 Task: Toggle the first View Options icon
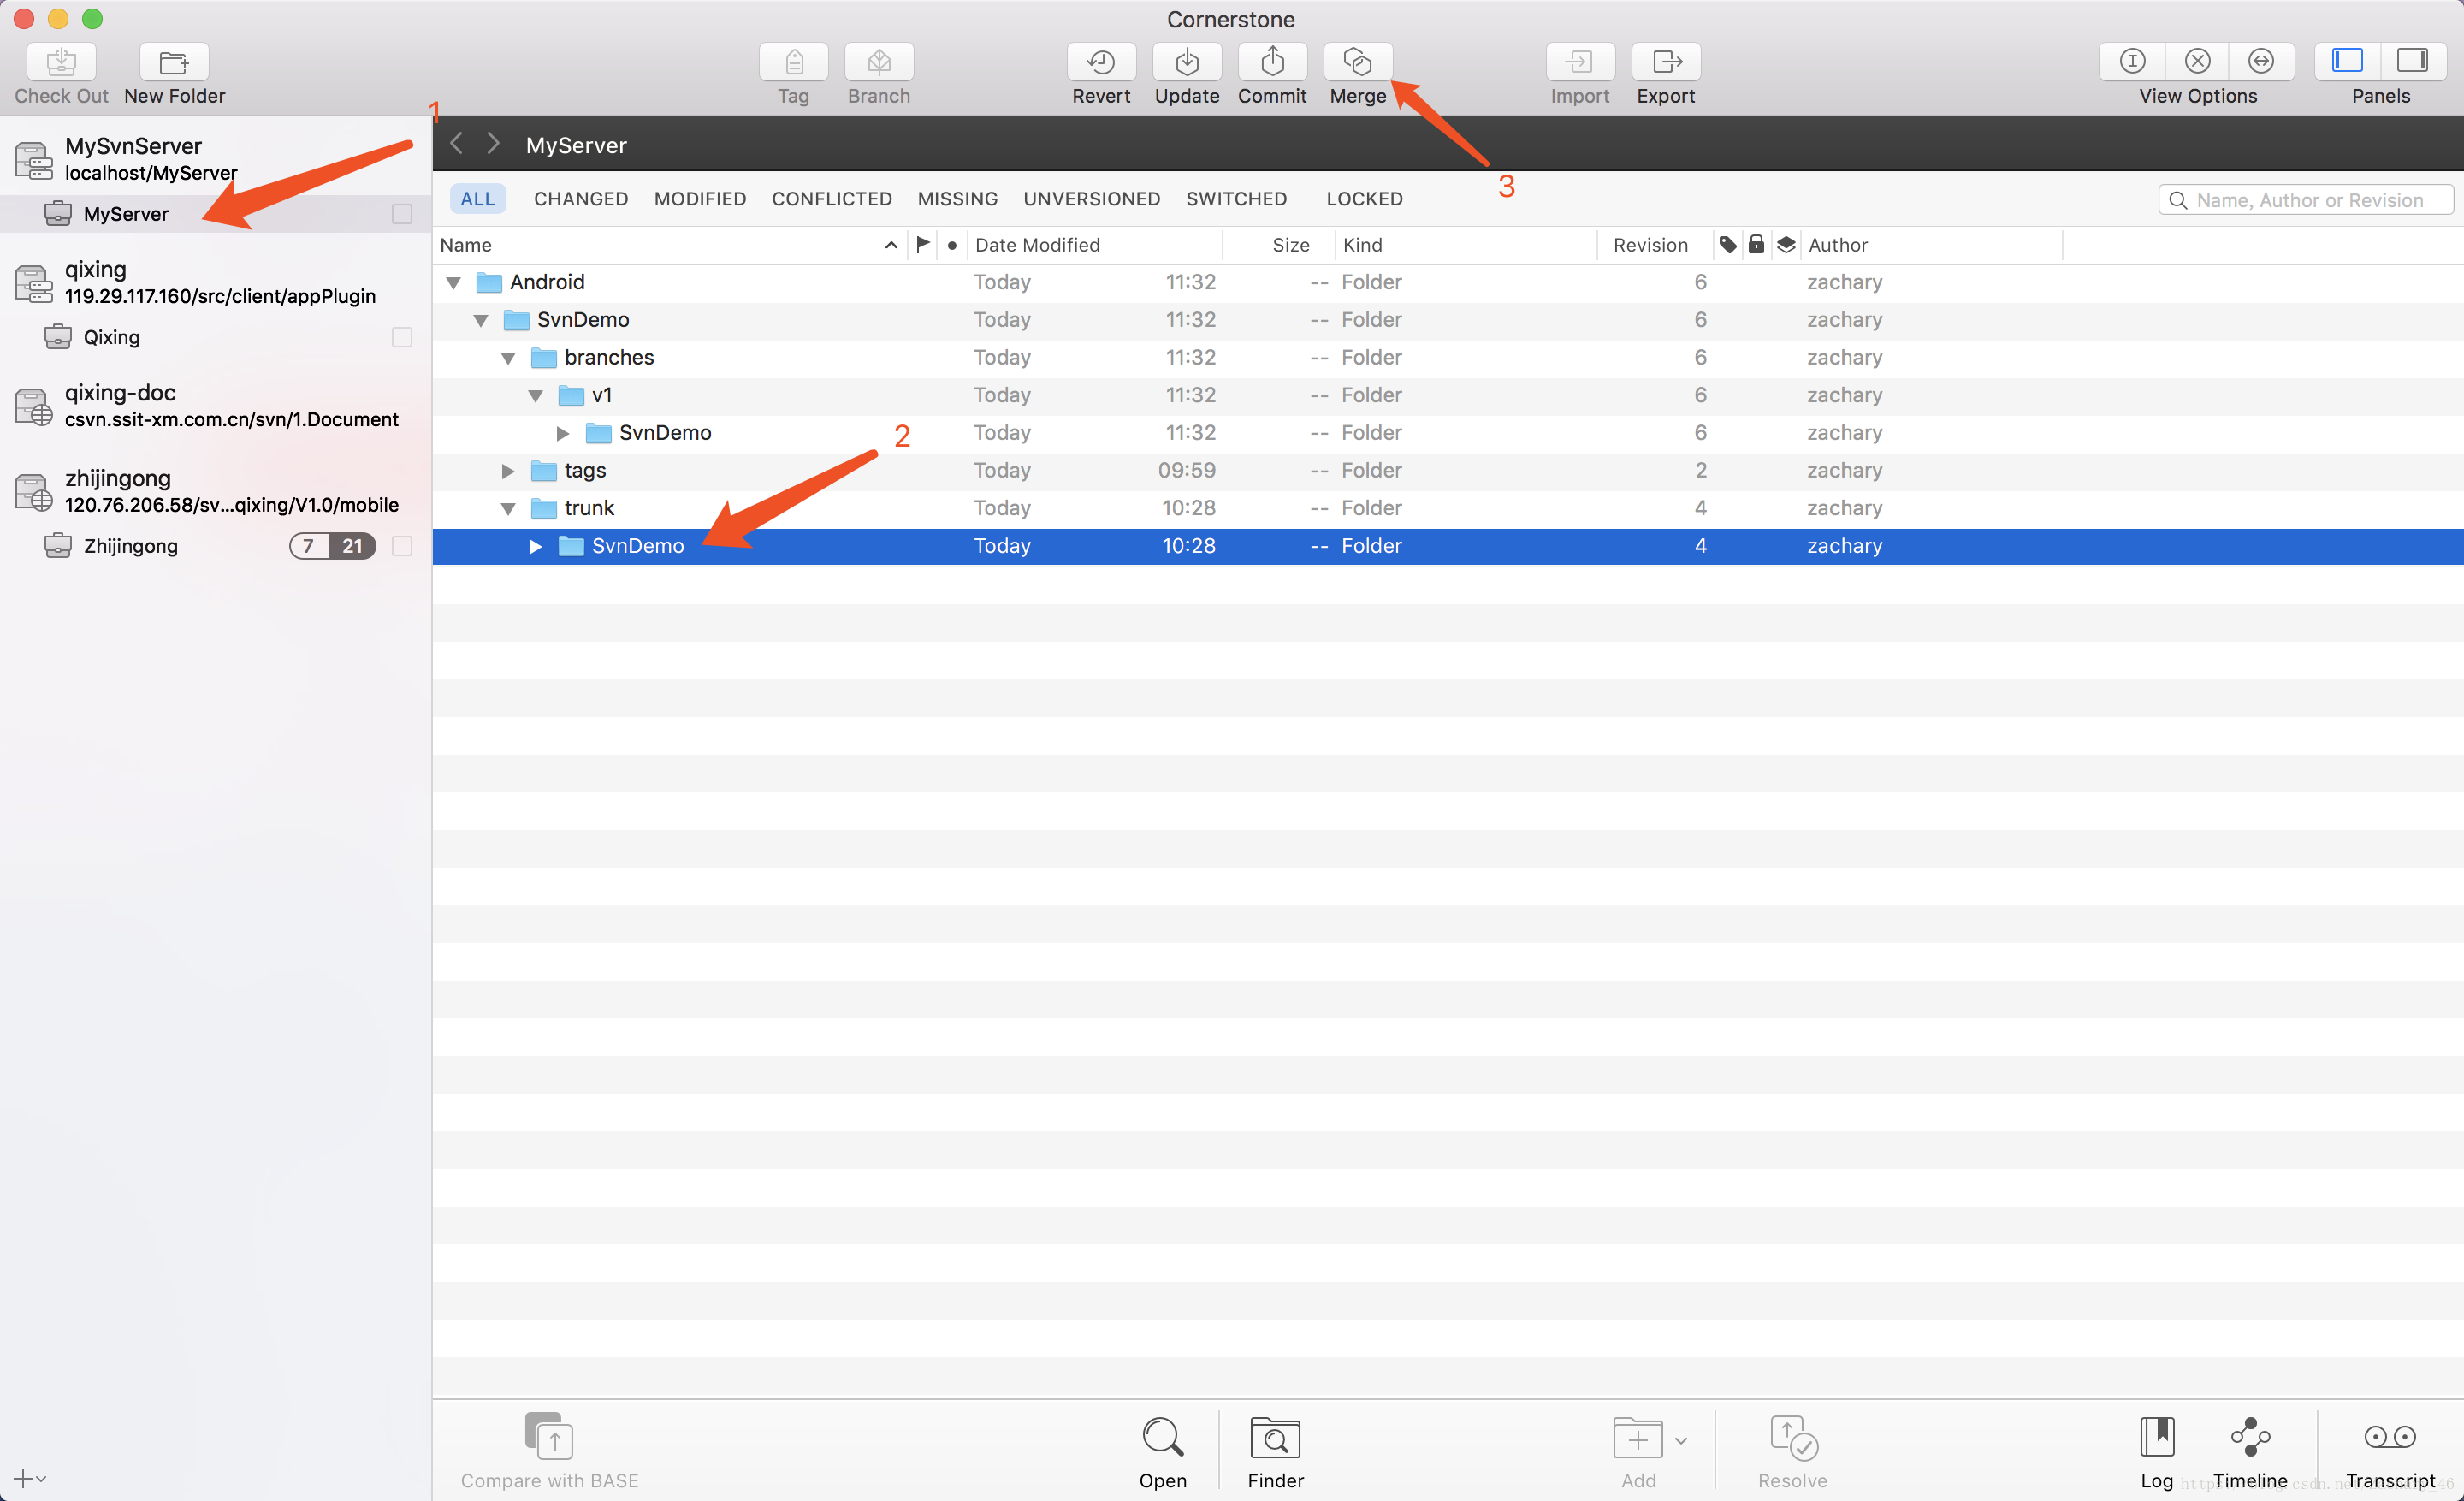pos(2132,62)
